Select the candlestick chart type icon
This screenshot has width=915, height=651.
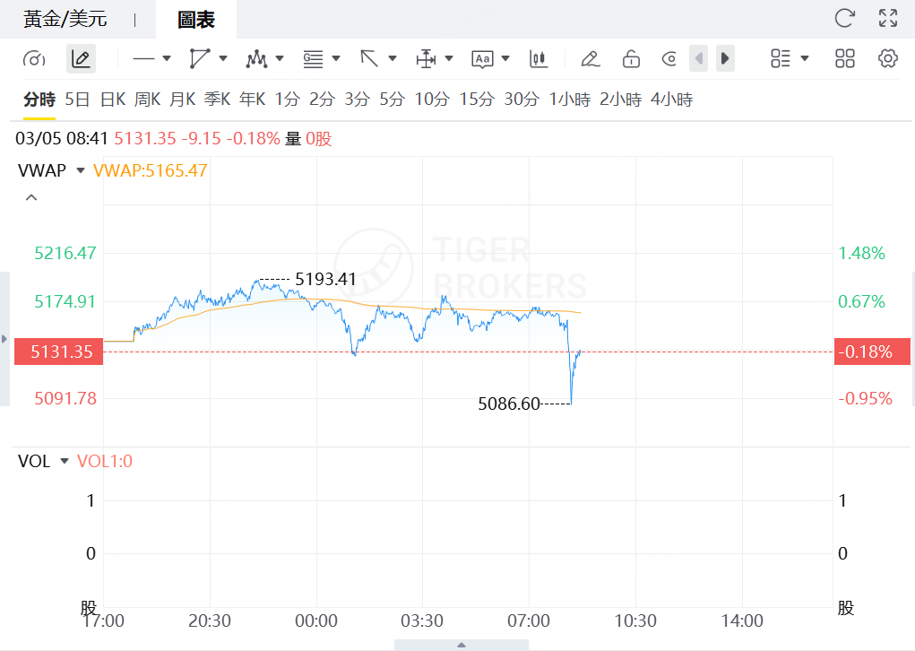(x=539, y=59)
